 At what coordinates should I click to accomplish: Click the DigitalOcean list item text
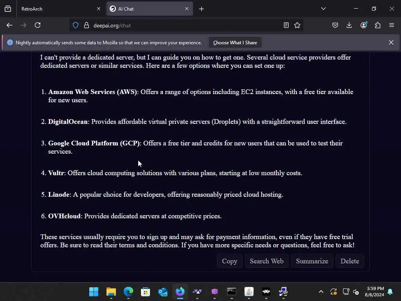click(197, 121)
